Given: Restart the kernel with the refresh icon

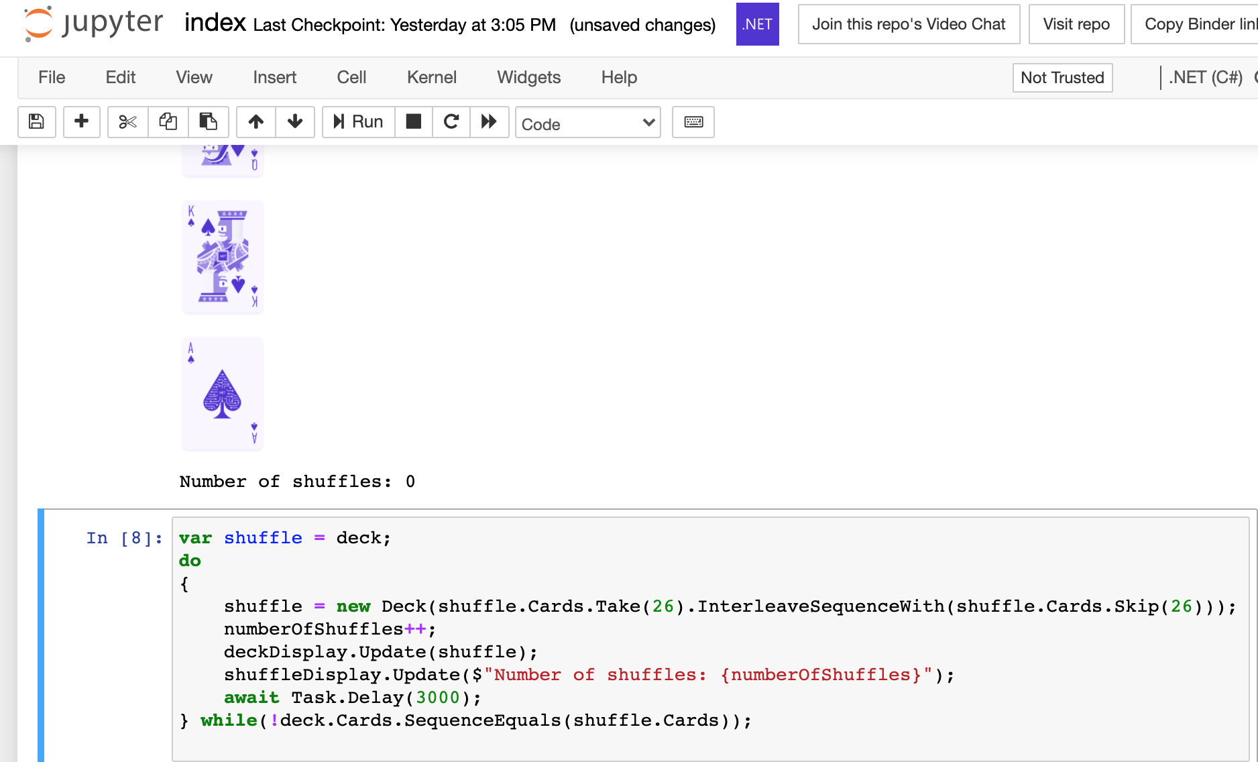Looking at the screenshot, I should (x=451, y=122).
